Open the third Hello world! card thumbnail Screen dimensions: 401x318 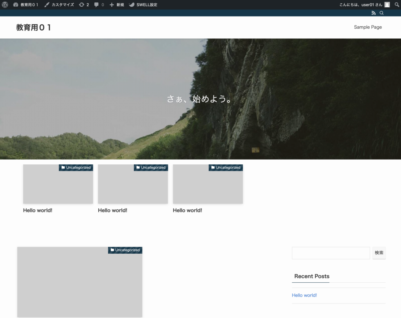pyautogui.click(x=208, y=184)
